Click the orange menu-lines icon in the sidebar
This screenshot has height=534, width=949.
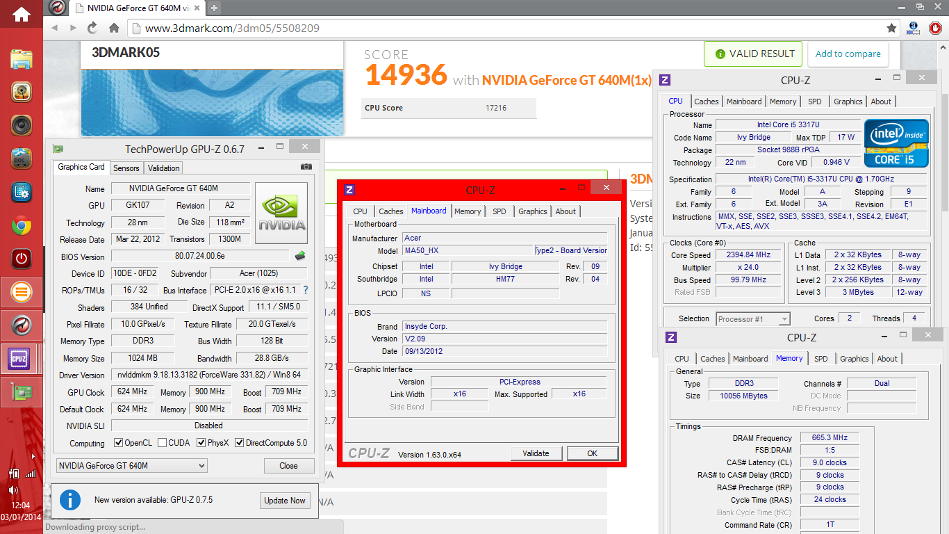[22, 292]
